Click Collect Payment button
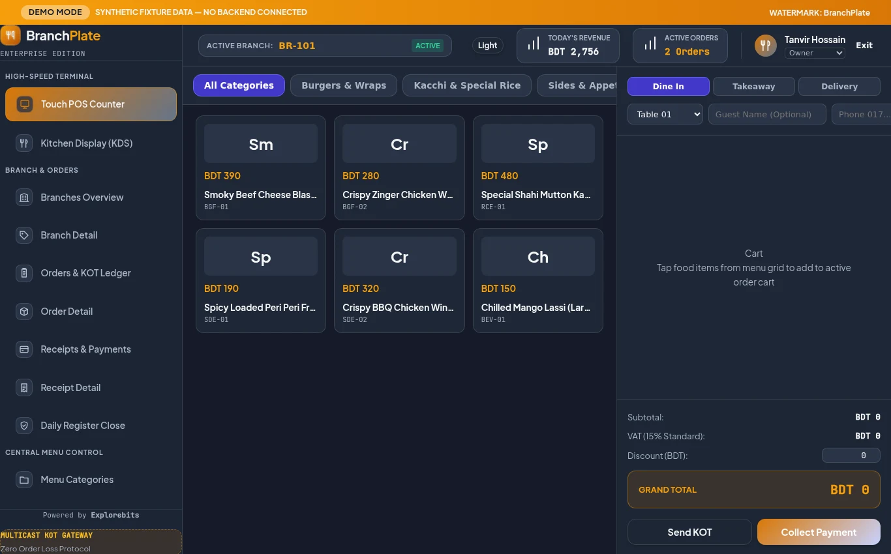 (x=819, y=532)
